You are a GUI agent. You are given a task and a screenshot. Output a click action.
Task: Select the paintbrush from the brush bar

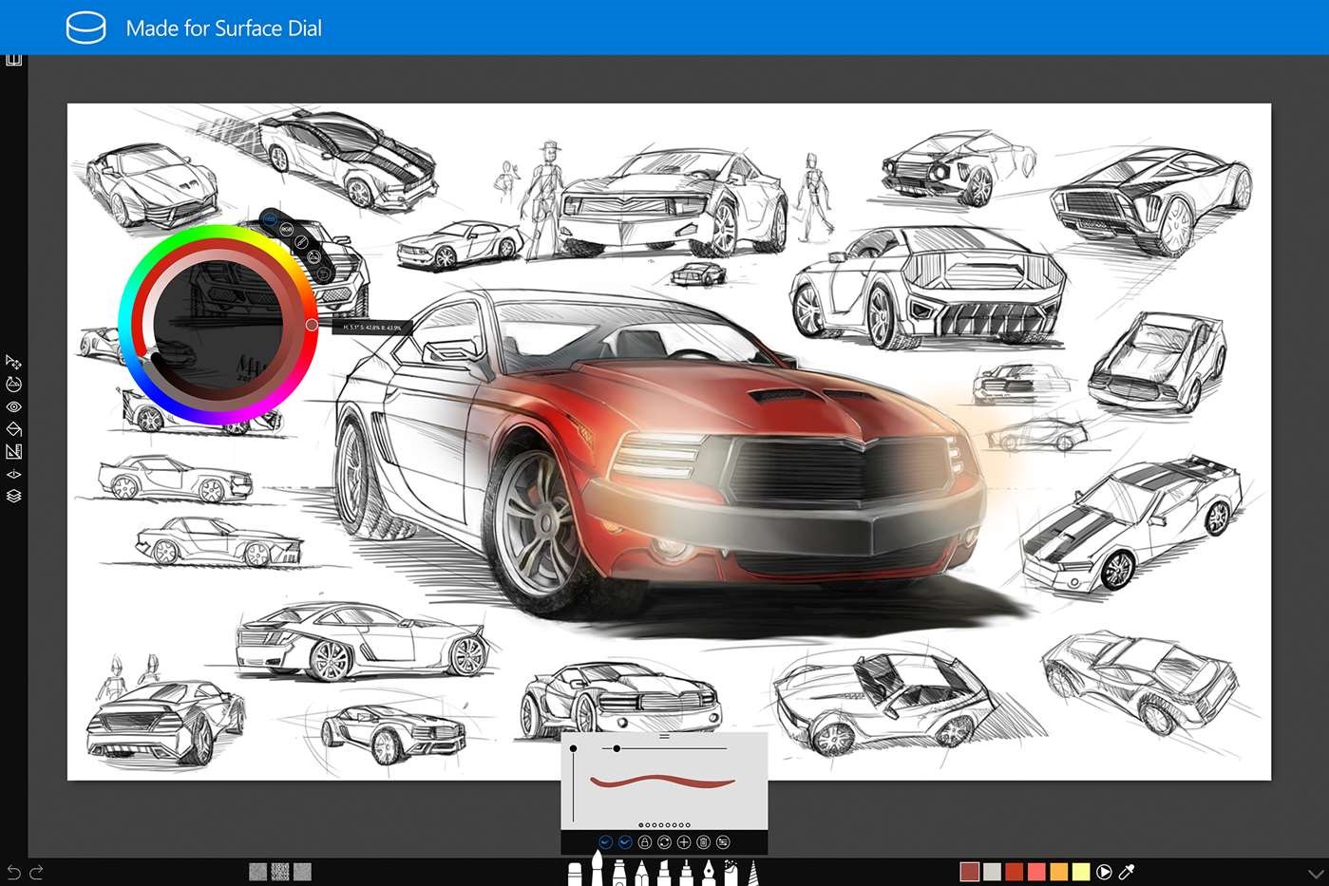pyautogui.click(x=598, y=869)
